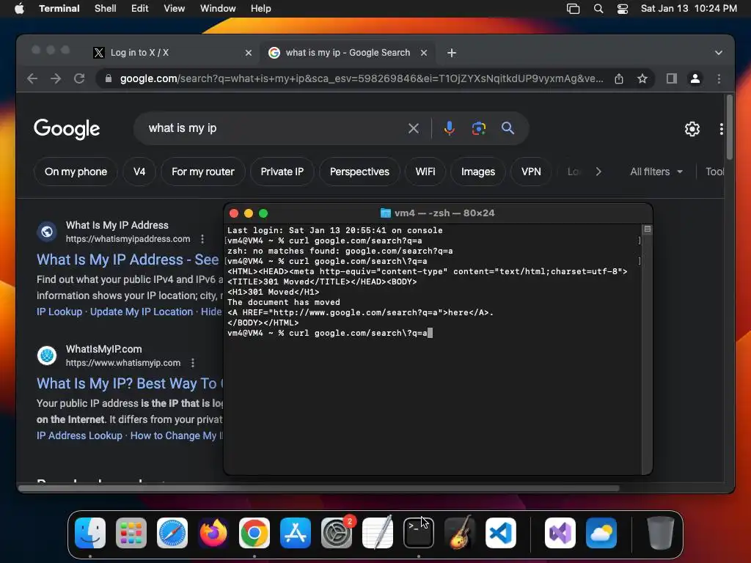The width and height of the screenshot is (751, 563).
Task: Open the Chrome profile avatar
Action: [x=695, y=78]
